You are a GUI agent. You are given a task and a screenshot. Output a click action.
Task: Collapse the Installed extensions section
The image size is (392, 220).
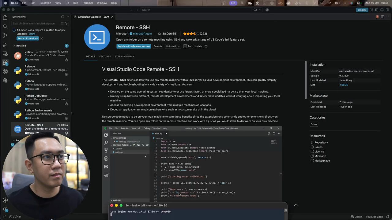(13, 46)
